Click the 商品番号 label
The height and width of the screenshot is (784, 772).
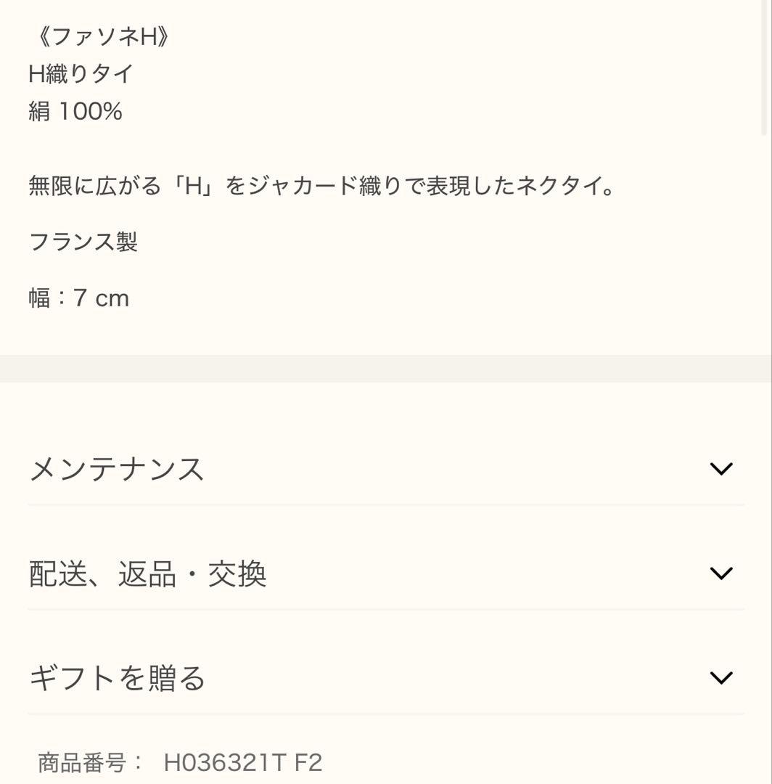point(81,762)
